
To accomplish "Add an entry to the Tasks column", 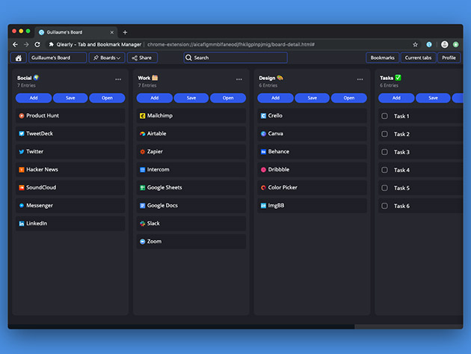I will (396, 98).
